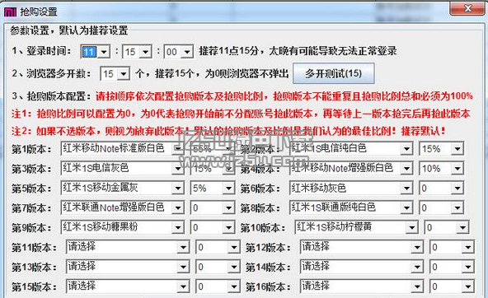Open the login minute dropdown showing 15

pyautogui.click(x=137, y=52)
